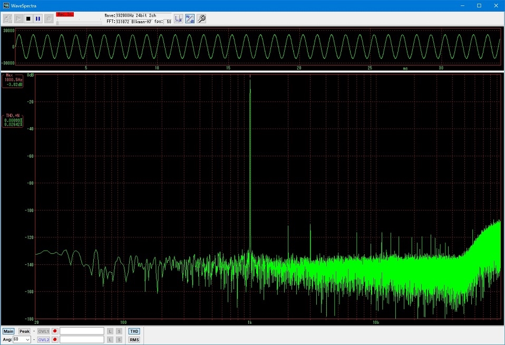Click the OVL2 overlay button
Viewport: 505px width, 345px height.
click(43, 340)
